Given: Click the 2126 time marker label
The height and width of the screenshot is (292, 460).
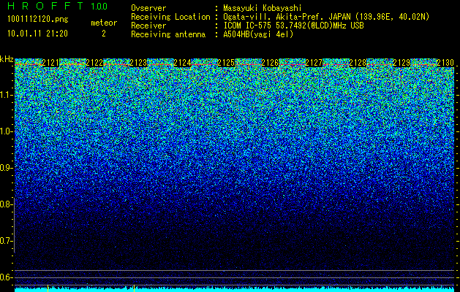Looking at the screenshot, I should [270, 63].
